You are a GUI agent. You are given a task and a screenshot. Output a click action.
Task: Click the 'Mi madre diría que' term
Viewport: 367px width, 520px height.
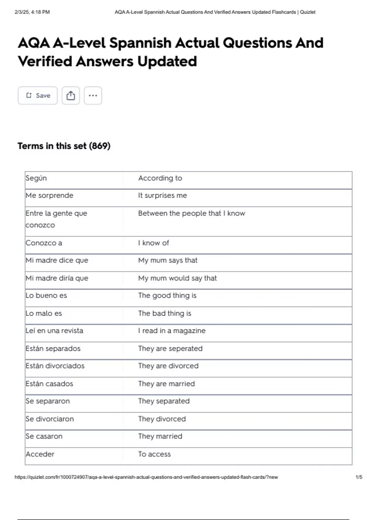click(x=57, y=278)
